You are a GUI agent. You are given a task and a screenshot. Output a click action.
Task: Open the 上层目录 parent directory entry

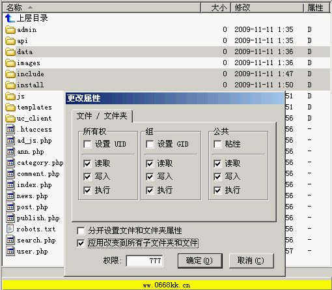pos(32,18)
